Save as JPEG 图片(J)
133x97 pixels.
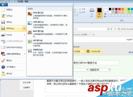[49, 25]
